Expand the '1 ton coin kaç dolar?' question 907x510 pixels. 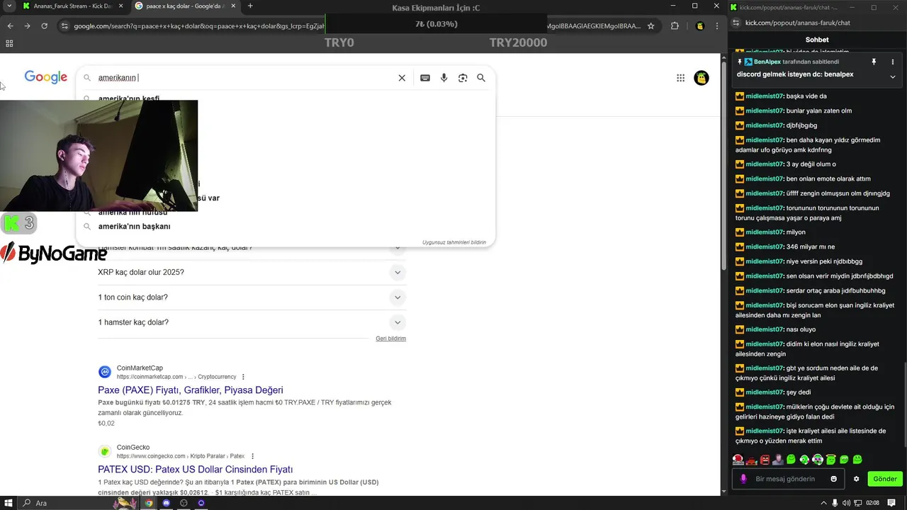[x=398, y=297]
